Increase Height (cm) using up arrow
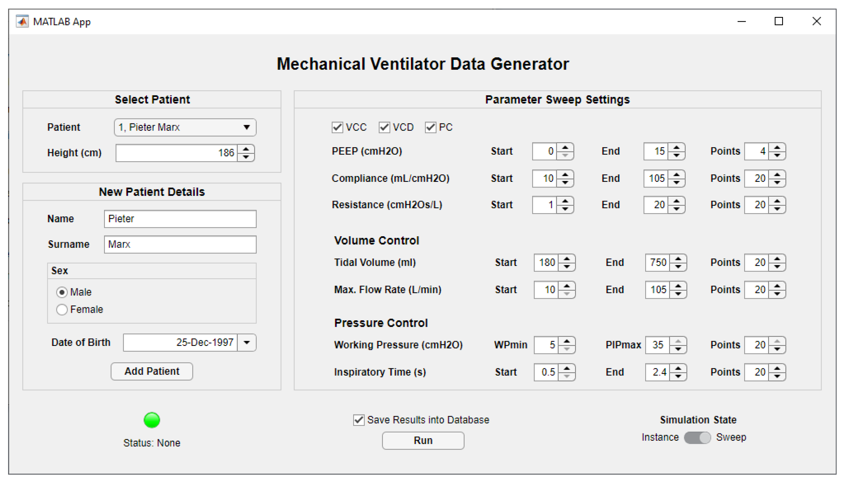The height and width of the screenshot is (483, 845). pyautogui.click(x=246, y=149)
